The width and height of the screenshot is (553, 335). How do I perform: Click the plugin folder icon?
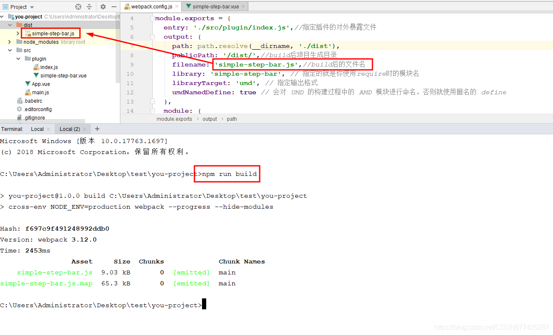(28, 59)
